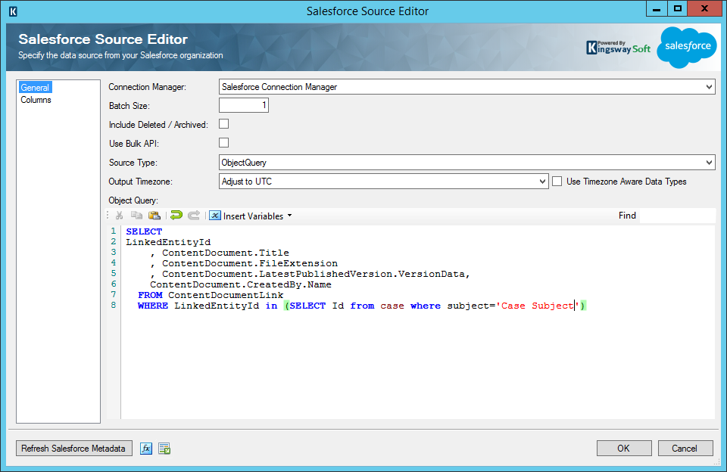Change the Output Timezone selection
Screen dimensions: 727x472
pyautogui.click(x=541, y=181)
